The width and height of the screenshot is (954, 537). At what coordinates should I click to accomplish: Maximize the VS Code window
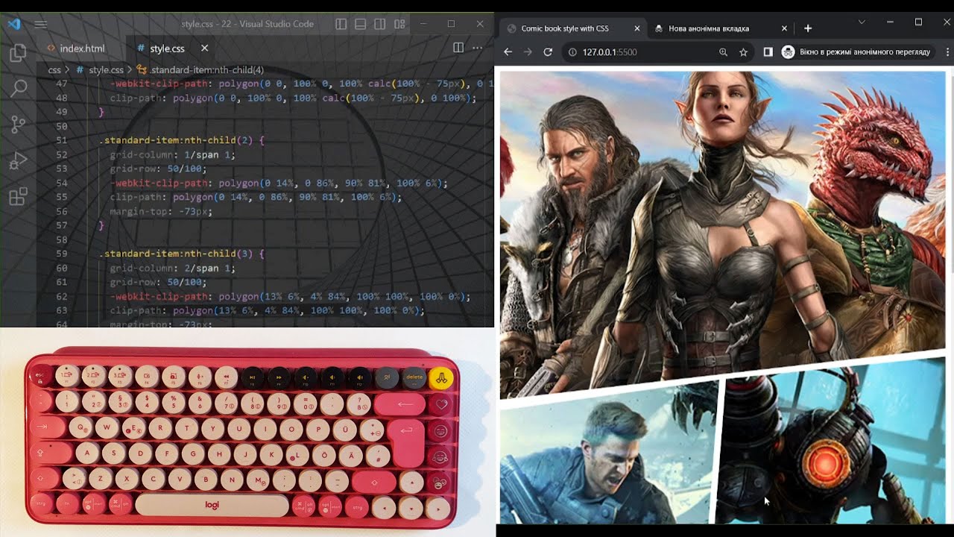(451, 24)
